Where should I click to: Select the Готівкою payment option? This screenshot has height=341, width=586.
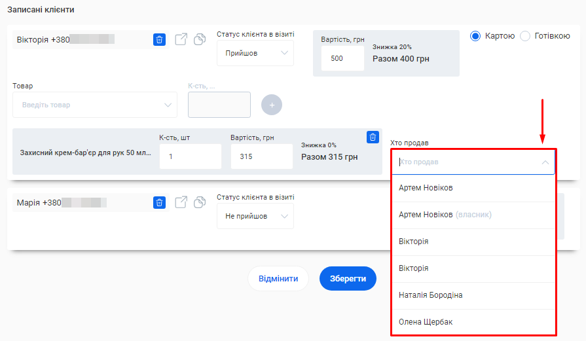525,36
